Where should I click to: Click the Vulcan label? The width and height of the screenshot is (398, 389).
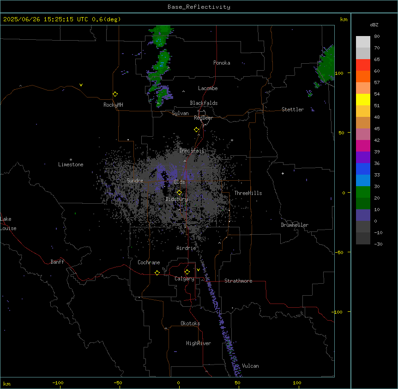251,366
